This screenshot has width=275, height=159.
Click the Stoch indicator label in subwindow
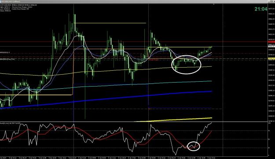[x=10, y=123]
